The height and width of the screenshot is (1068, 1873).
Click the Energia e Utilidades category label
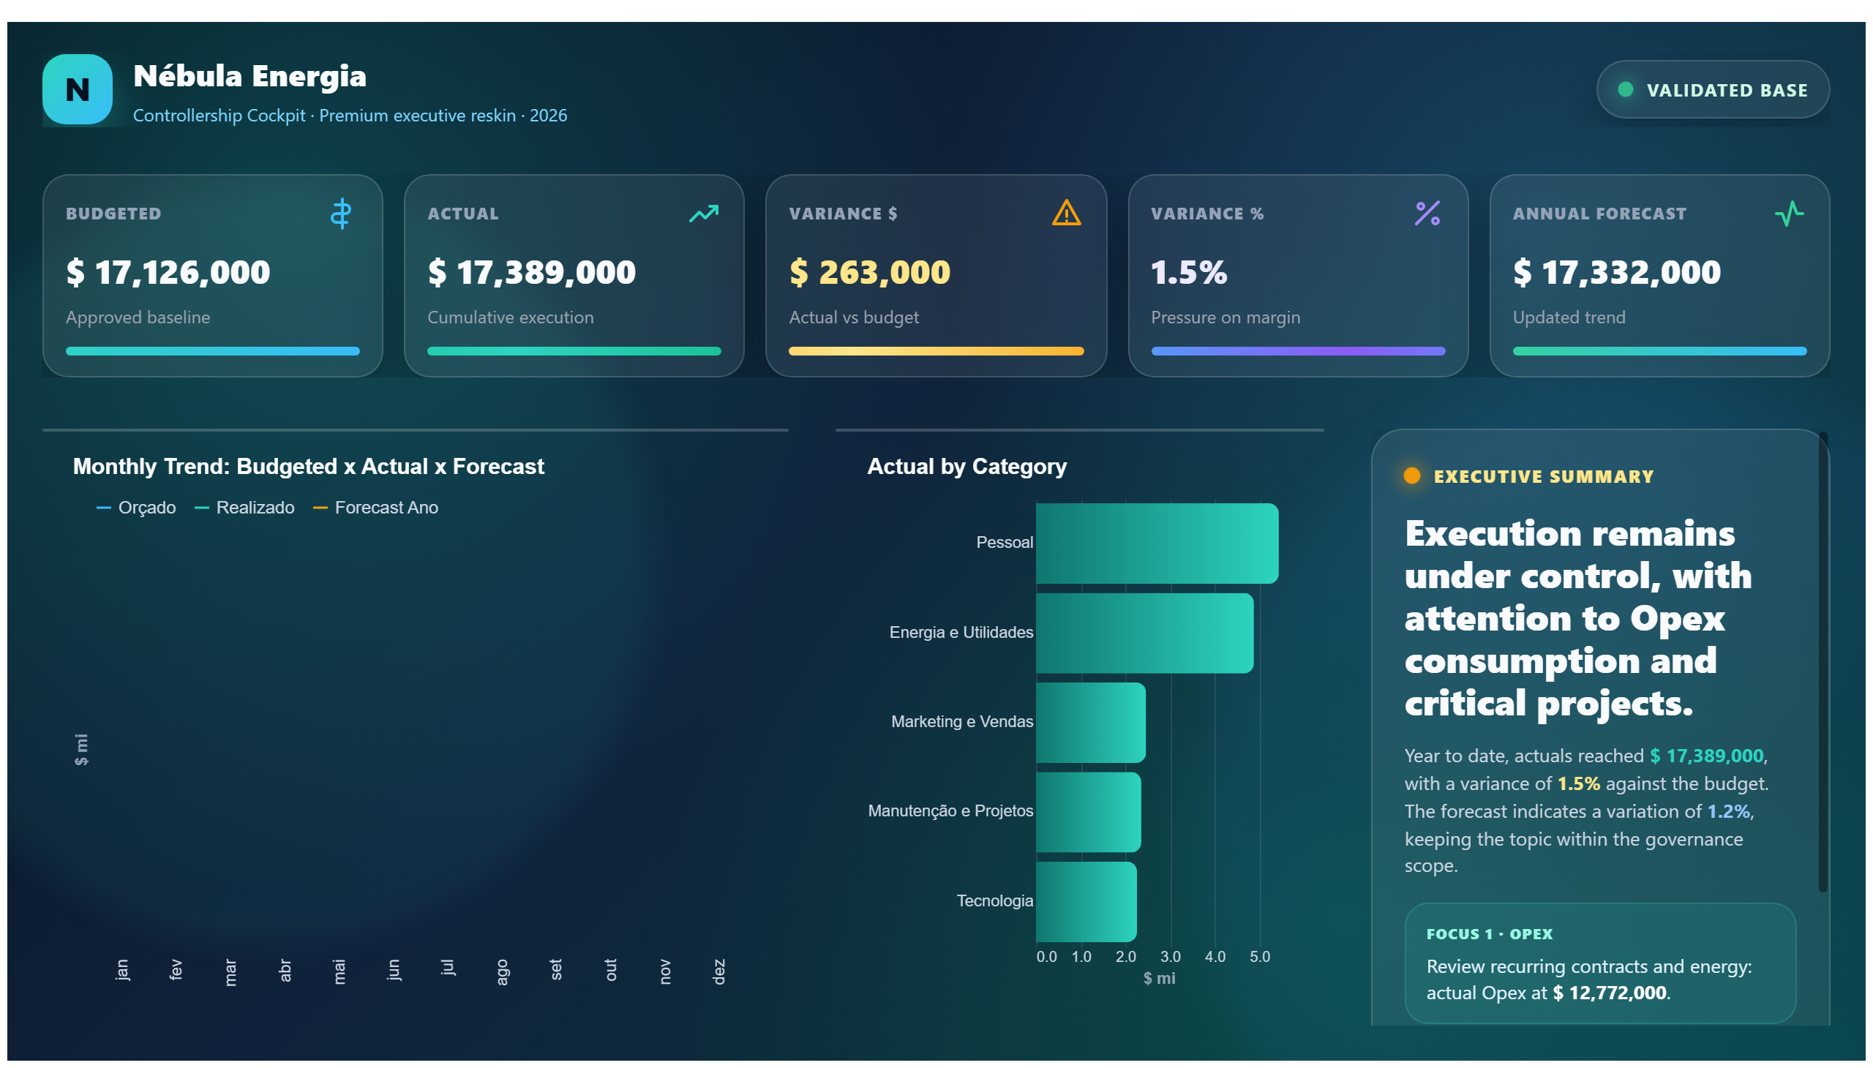point(961,632)
